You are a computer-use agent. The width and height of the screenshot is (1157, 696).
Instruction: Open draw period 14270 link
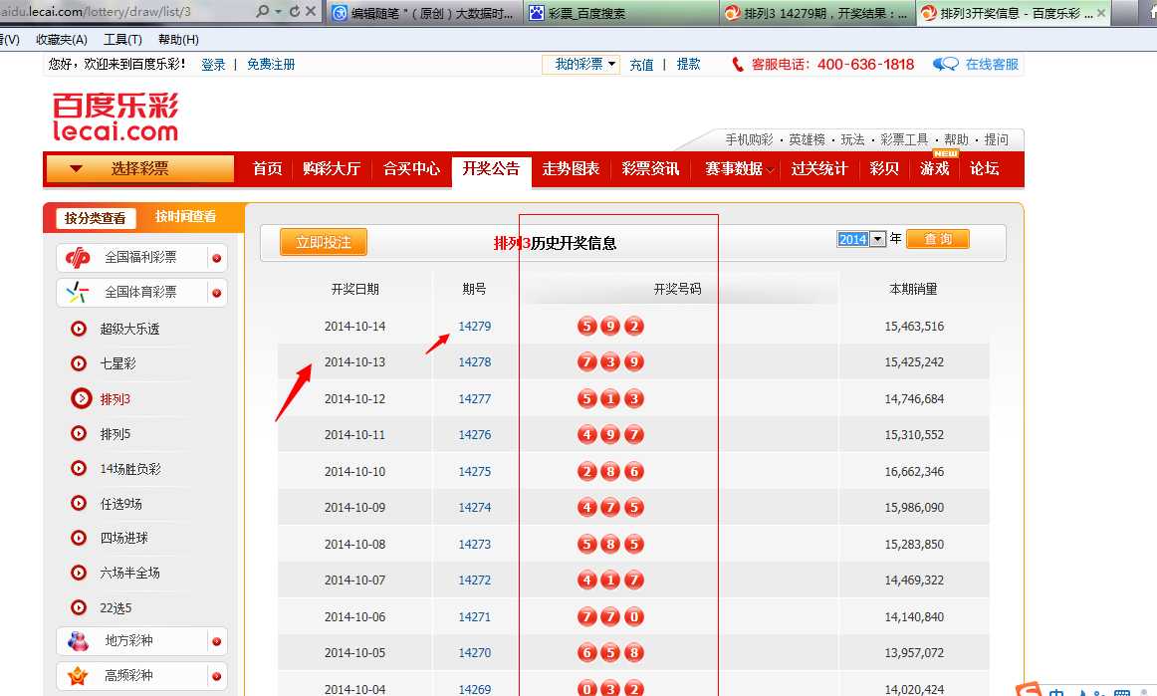(475, 653)
